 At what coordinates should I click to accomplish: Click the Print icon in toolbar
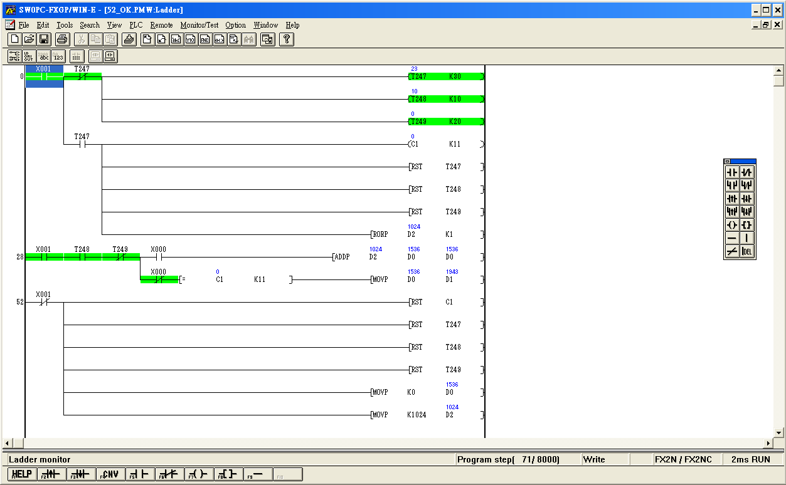pyautogui.click(x=62, y=39)
